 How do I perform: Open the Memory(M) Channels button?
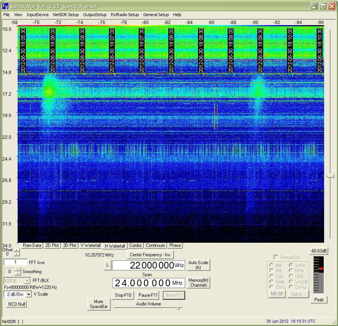click(x=198, y=282)
